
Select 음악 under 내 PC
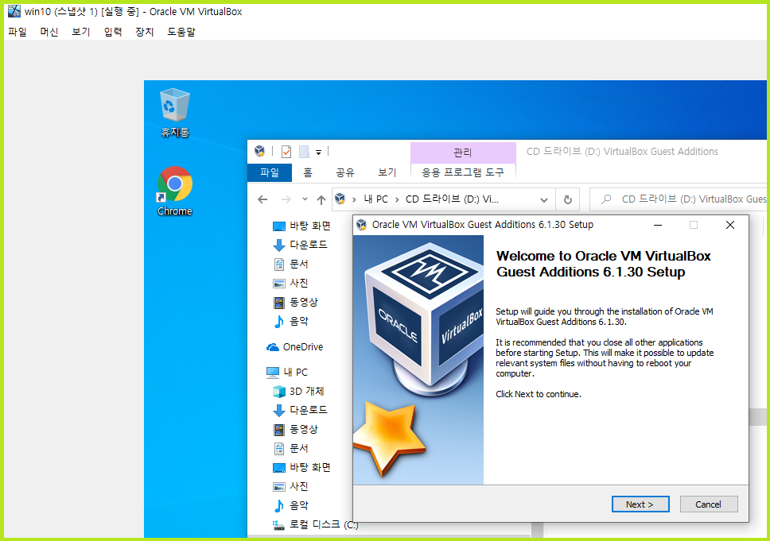tap(290, 506)
